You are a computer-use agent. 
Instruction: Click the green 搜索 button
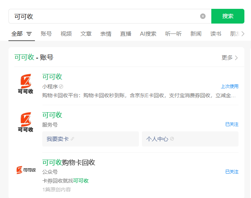(x=227, y=16)
